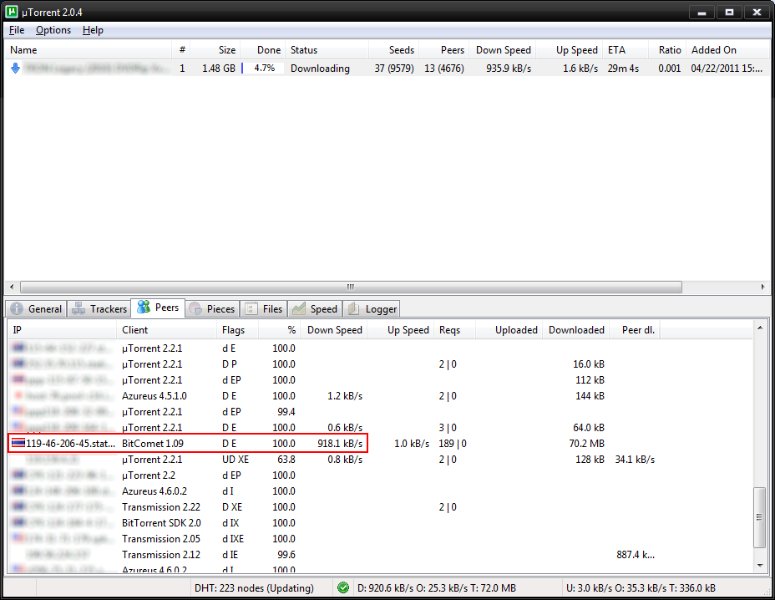Image resolution: width=775 pixels, height=600 pixels.
Task: Open the Peers tab
Action: (158, 308)
